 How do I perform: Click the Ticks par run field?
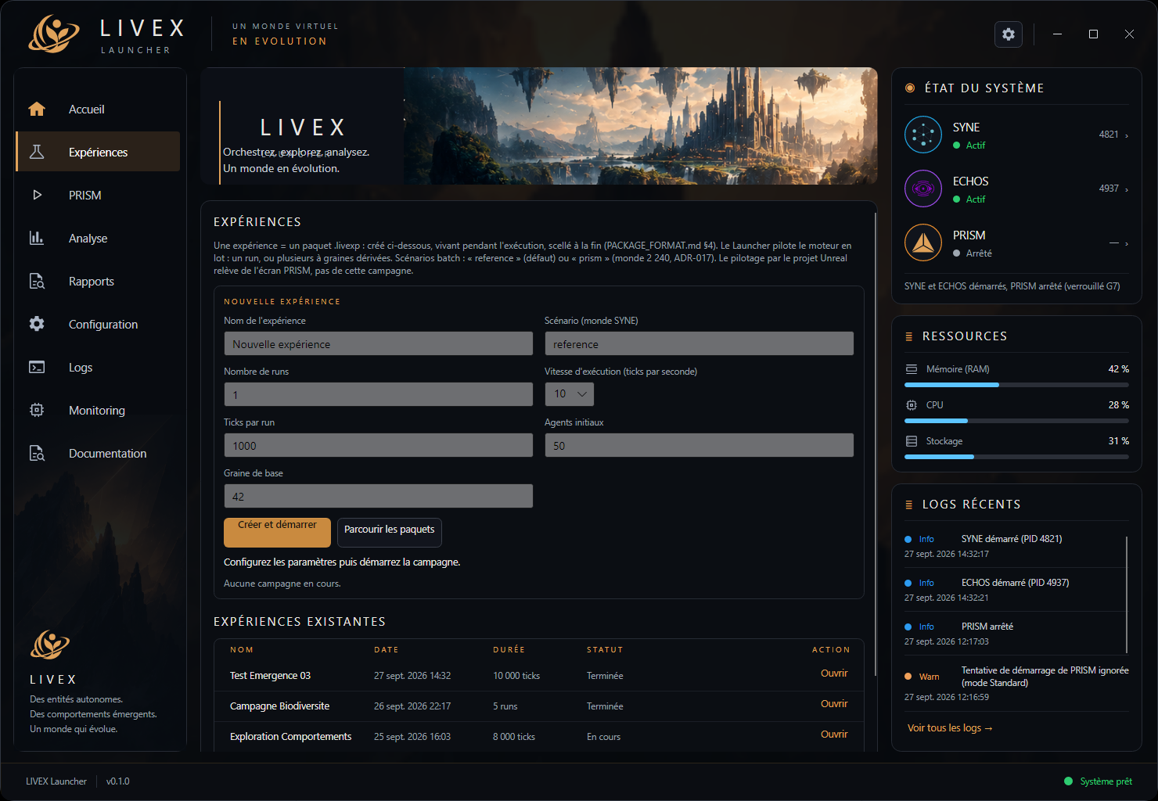pos(379,445)
